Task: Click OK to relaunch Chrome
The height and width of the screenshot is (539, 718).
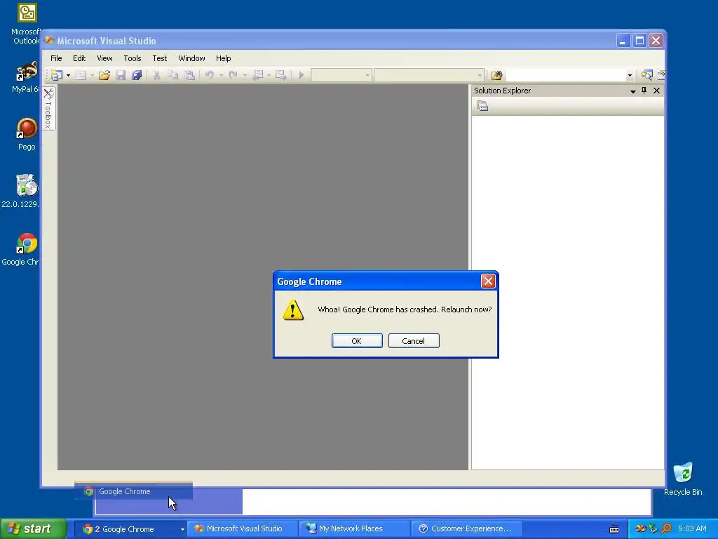Action: pyautogui.click(x=357, y=341)
